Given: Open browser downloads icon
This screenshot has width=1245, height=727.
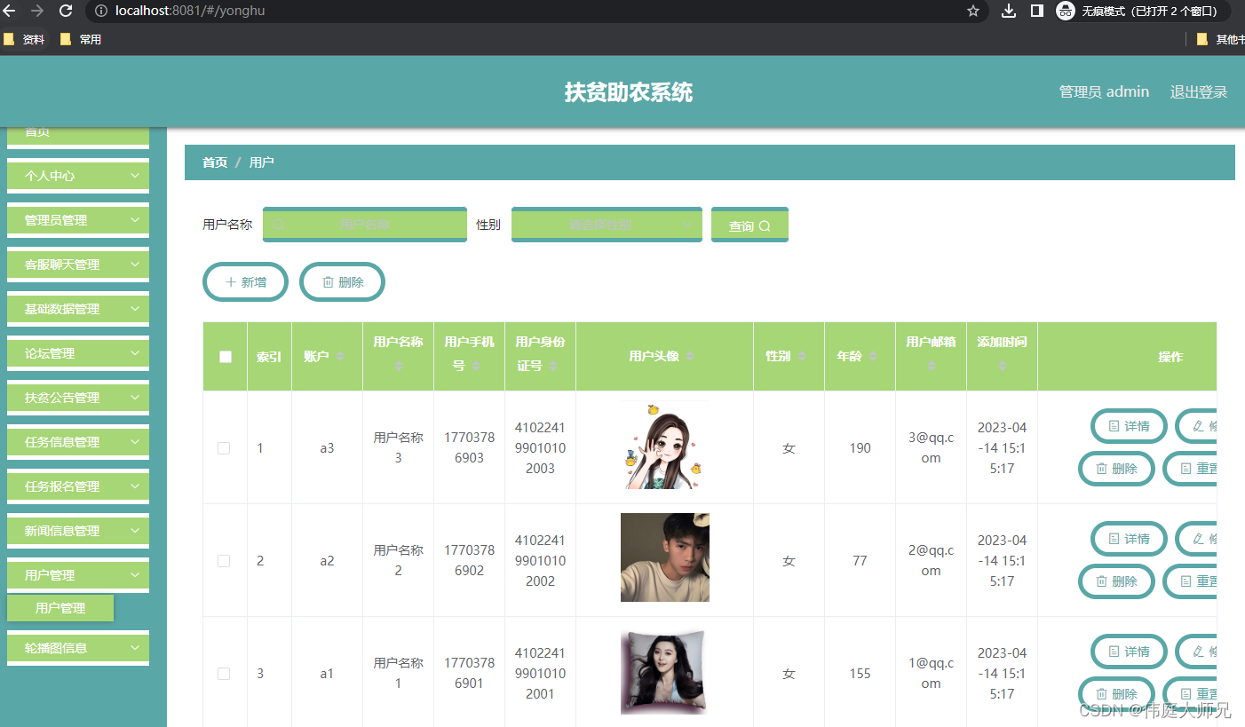Looking at the screenshot, I should click(1009, 11).
